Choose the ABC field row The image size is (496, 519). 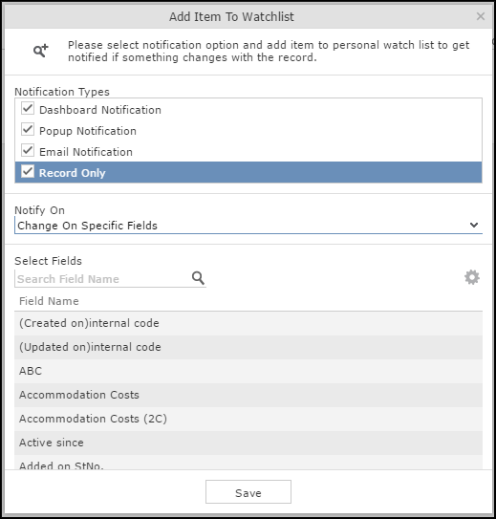pyautogui.click(x=248, y=371)
